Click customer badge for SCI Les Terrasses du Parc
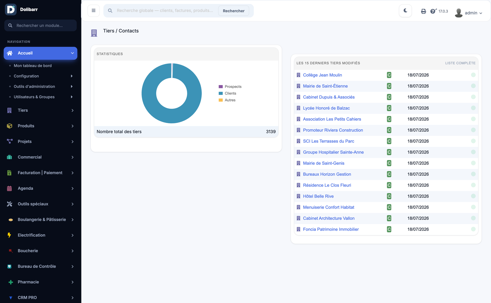Image resolution: width=491 pixels, height=303 pixels. [389, 141]
